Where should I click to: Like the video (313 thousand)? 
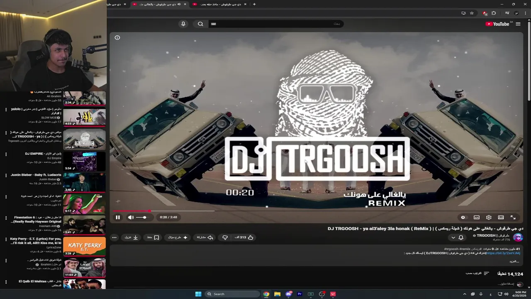(244, 238)
